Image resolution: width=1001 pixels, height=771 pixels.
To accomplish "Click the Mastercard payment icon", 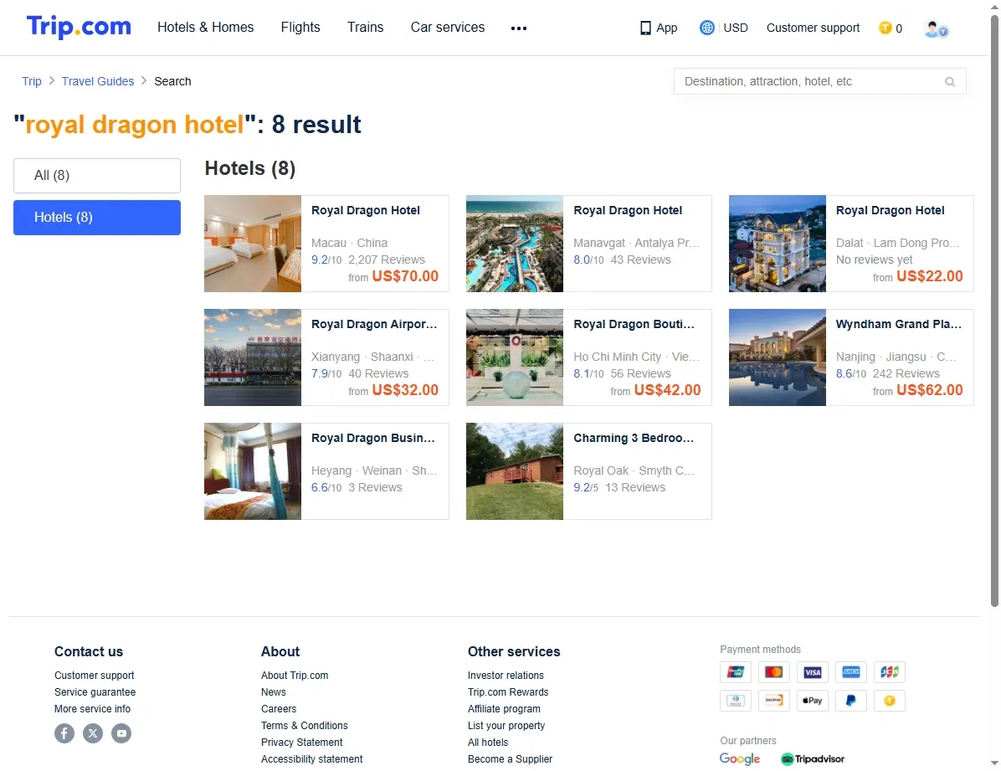I will (x=773, y=672).
